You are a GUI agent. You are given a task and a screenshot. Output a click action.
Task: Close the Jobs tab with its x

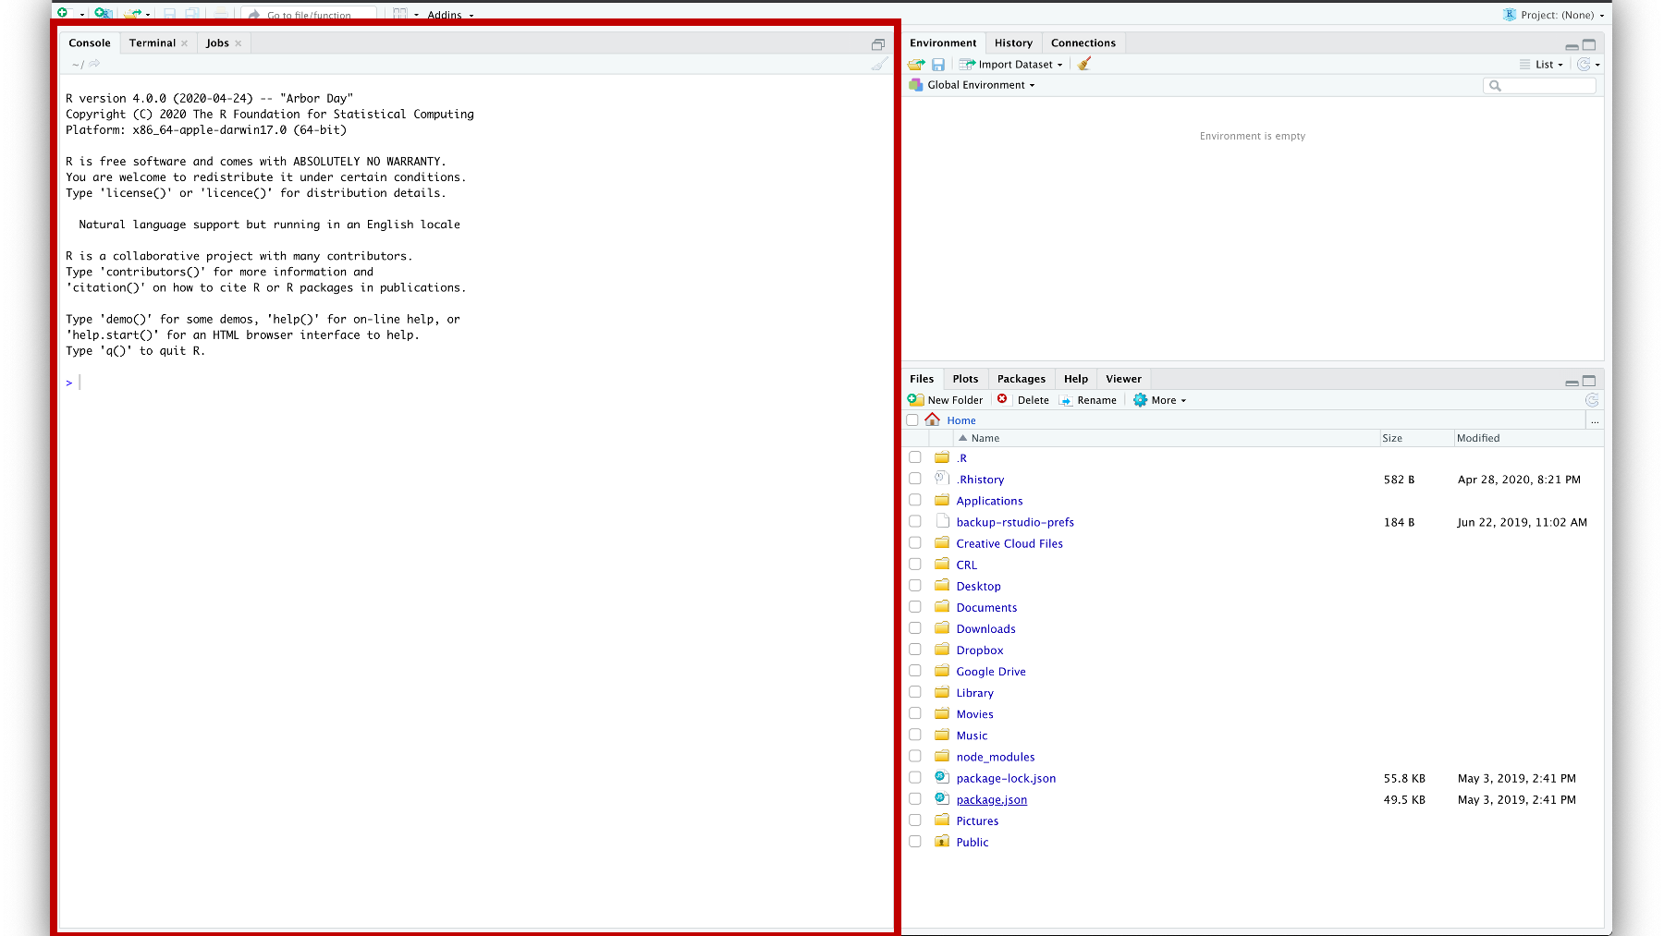tap(239, 43)
